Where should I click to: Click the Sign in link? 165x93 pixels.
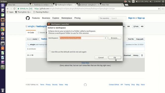click(x=131, y=18)
